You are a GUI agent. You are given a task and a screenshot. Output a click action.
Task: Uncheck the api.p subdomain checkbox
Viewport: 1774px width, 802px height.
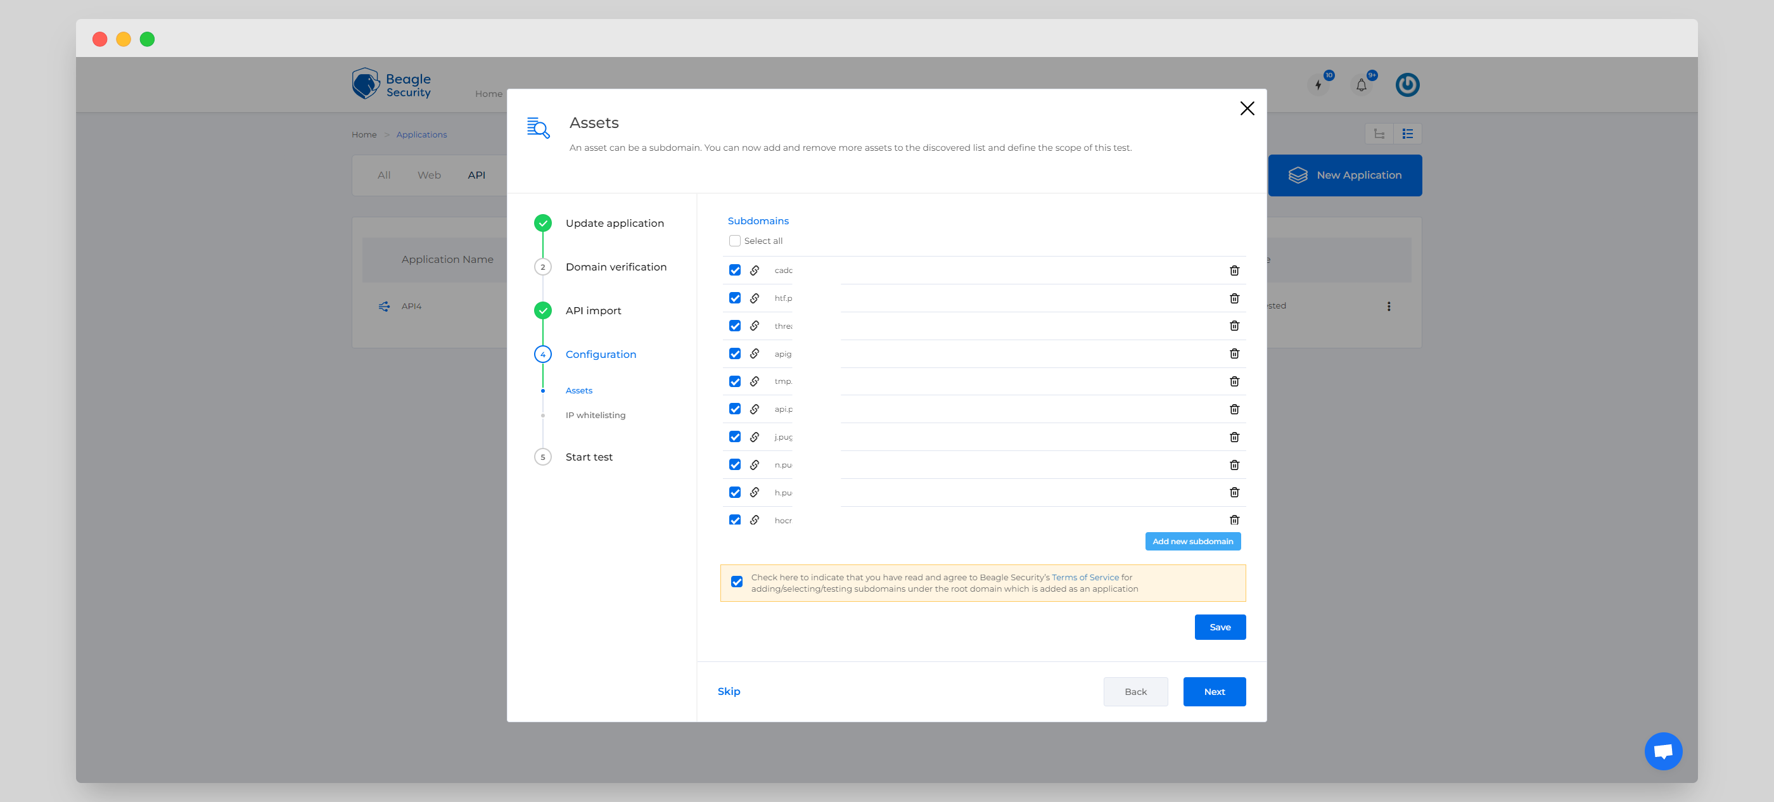[x=735, y=410]
